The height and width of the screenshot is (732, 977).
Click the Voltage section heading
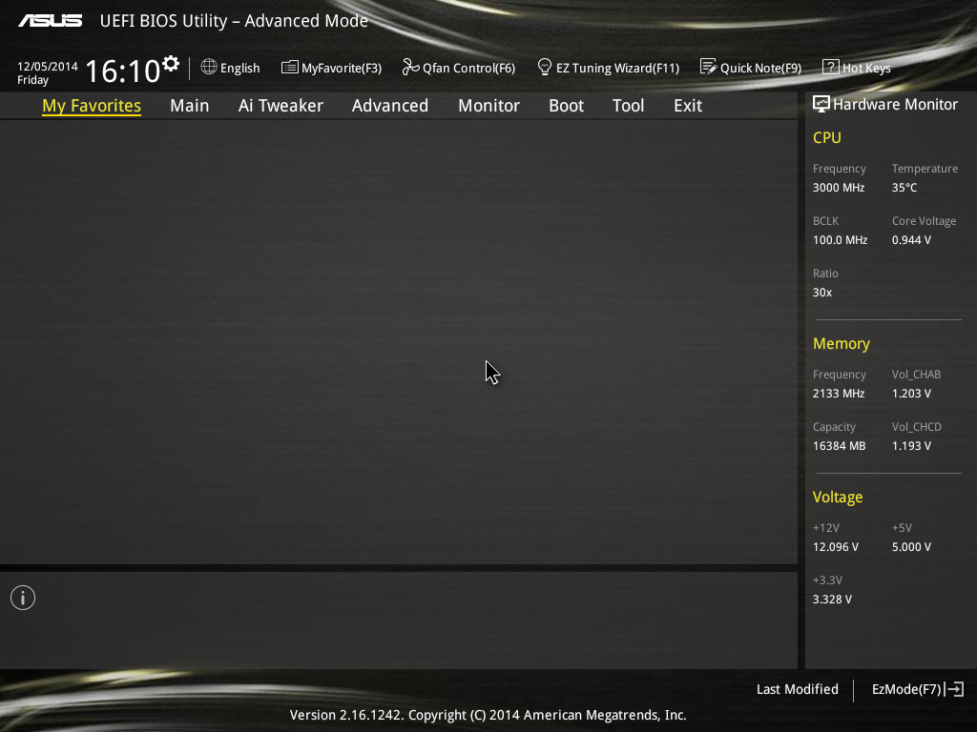click(838, 497)
